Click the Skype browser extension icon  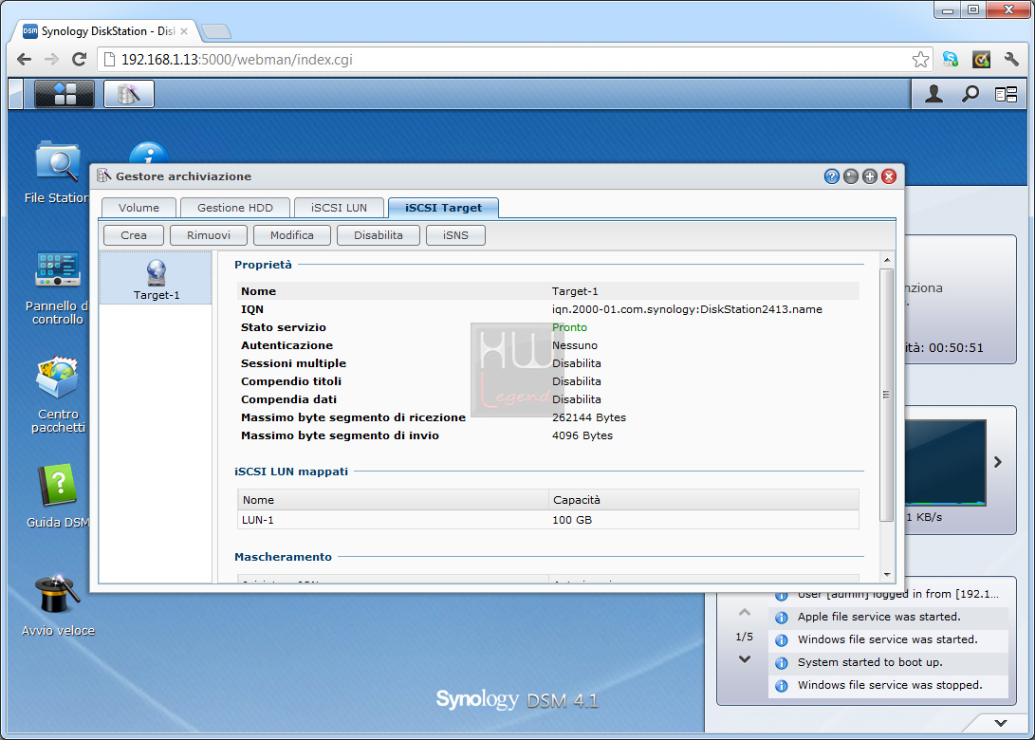[951, 60]
